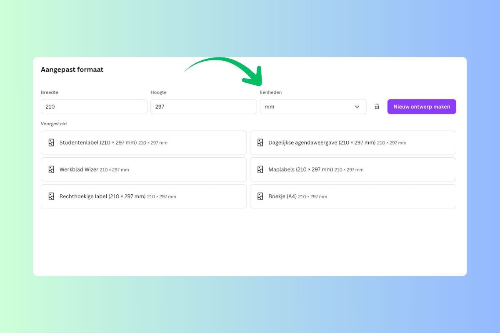This screenshot has height=333, width=500.
Task: Click the Studentenlabel template icon
Action: (x=51, y=143)
